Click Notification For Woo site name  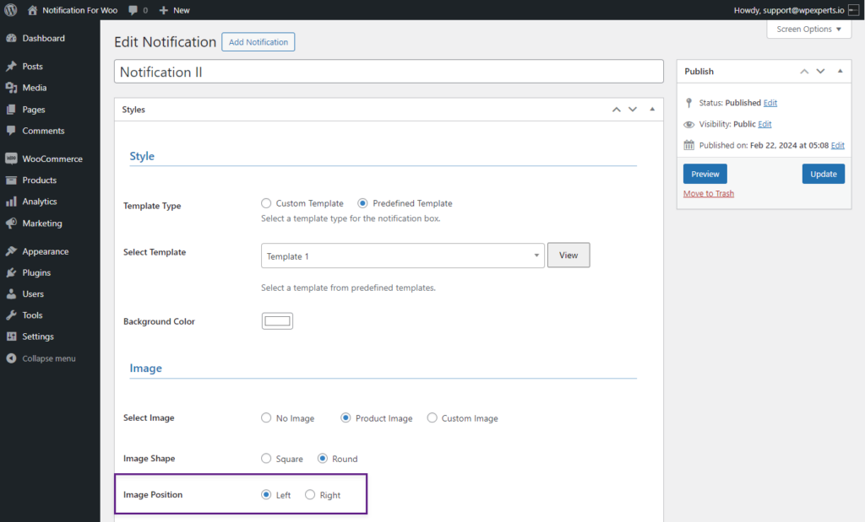[79, 10]
